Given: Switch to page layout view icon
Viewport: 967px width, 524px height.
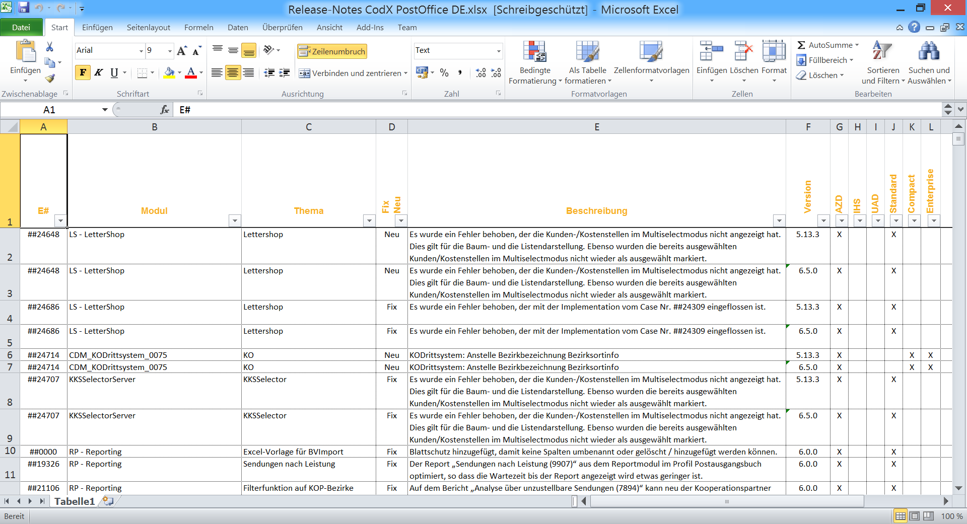Looking at the screenshot, I should click(915, 516).
